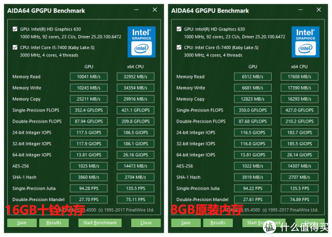Toggle CPU Intel Core i5-7400 checkbox in left window
The height and width of the screenshot is (237, 332).
(x=15, y=48)
